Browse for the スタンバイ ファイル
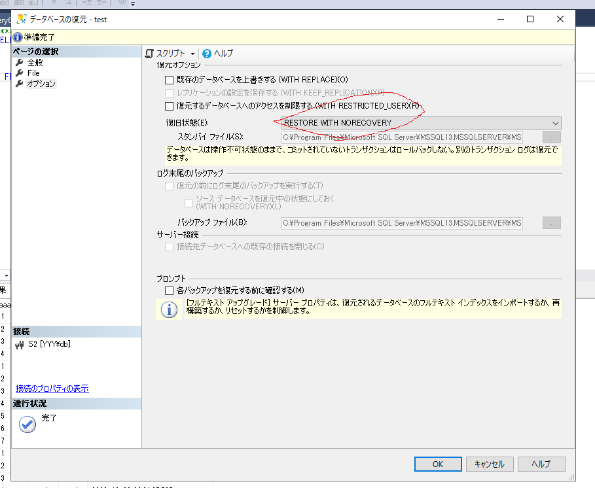This screenshot has height=488, width=595. (x=552, y=137)
